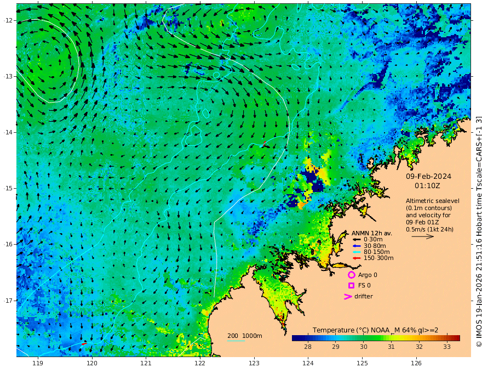Click the longitude label 125
482x373 pixels.
click(x=362, y=364)
